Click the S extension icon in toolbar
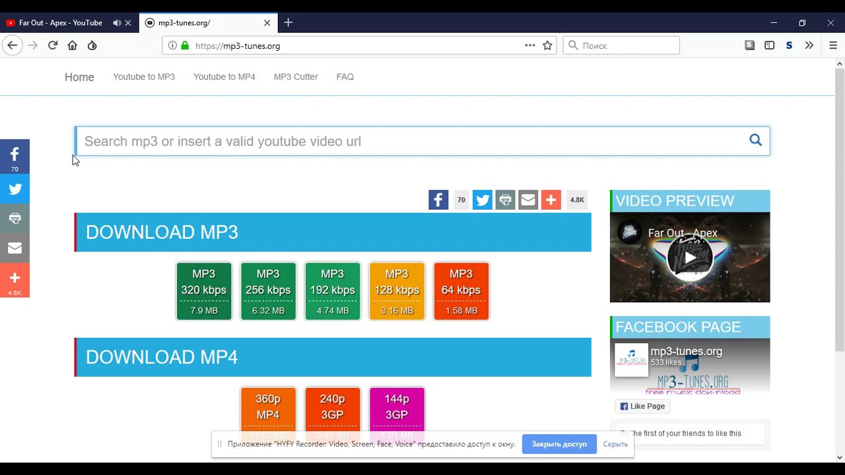The width and height of the screenshot is (845, 475). [789, 46]
